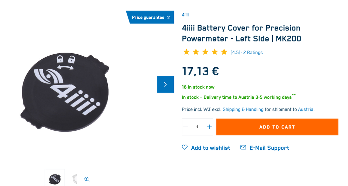Viewport: 348px width, 186px height.
Task: Click the envelope E-Mail Support icon
Action: coord(243,147)
